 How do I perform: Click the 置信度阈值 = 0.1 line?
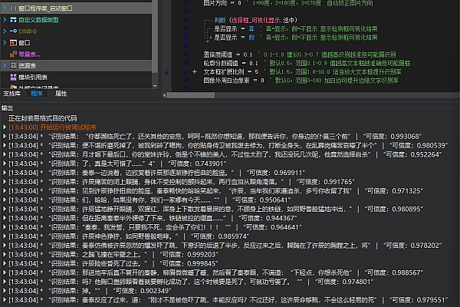pyautogui.click(x=300, y=54)
